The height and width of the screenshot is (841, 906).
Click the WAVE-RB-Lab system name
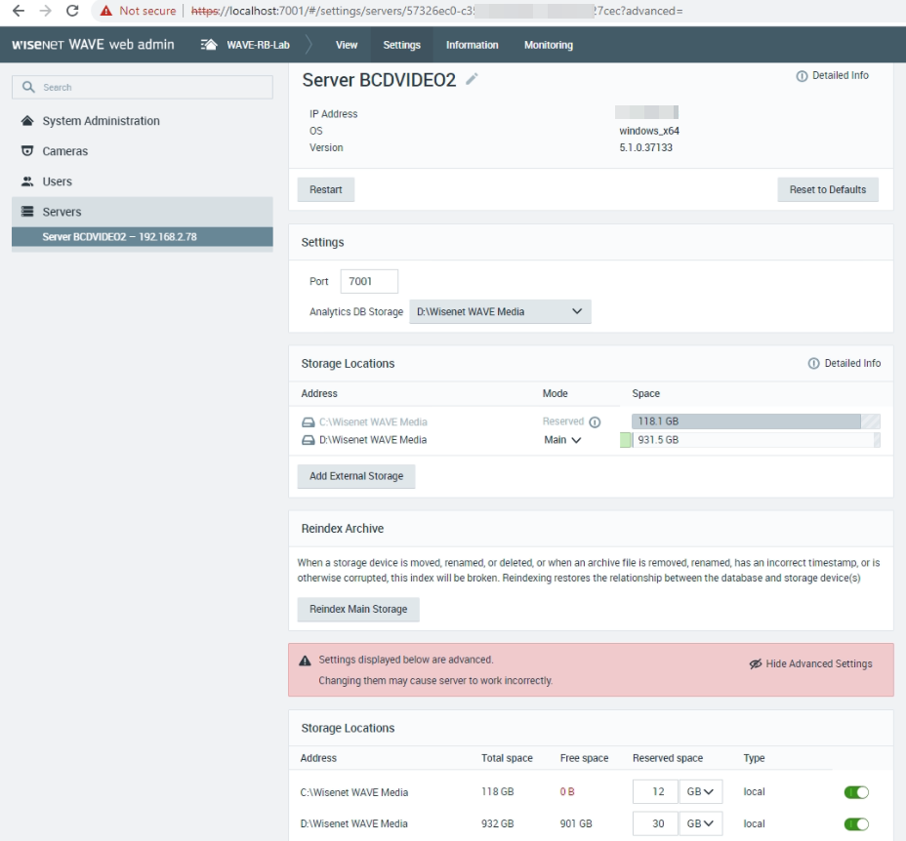[x=259, y=45]
